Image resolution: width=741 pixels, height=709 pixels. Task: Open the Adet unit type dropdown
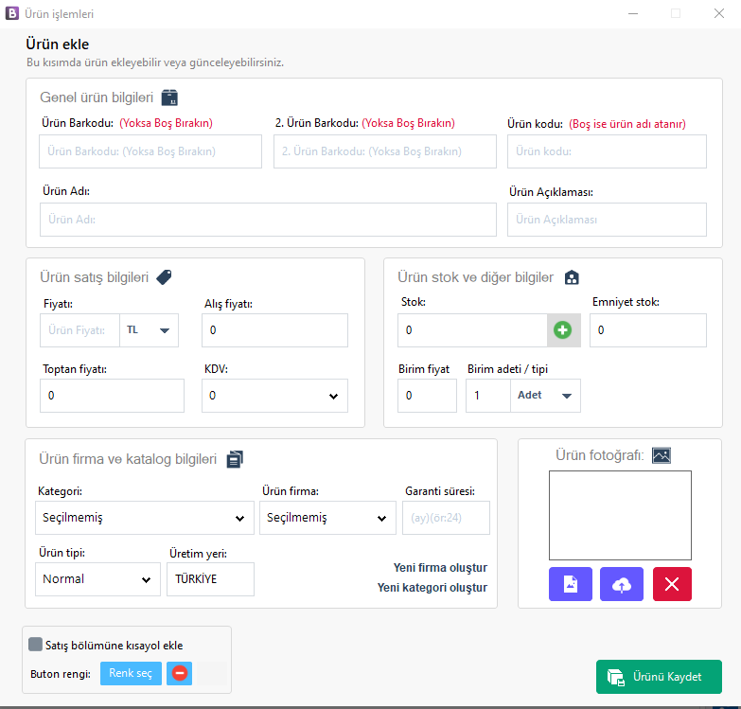coord(545,396)
